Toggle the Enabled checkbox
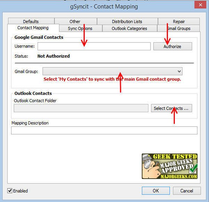This screenshot has height=202, width=209. point(10,190)
